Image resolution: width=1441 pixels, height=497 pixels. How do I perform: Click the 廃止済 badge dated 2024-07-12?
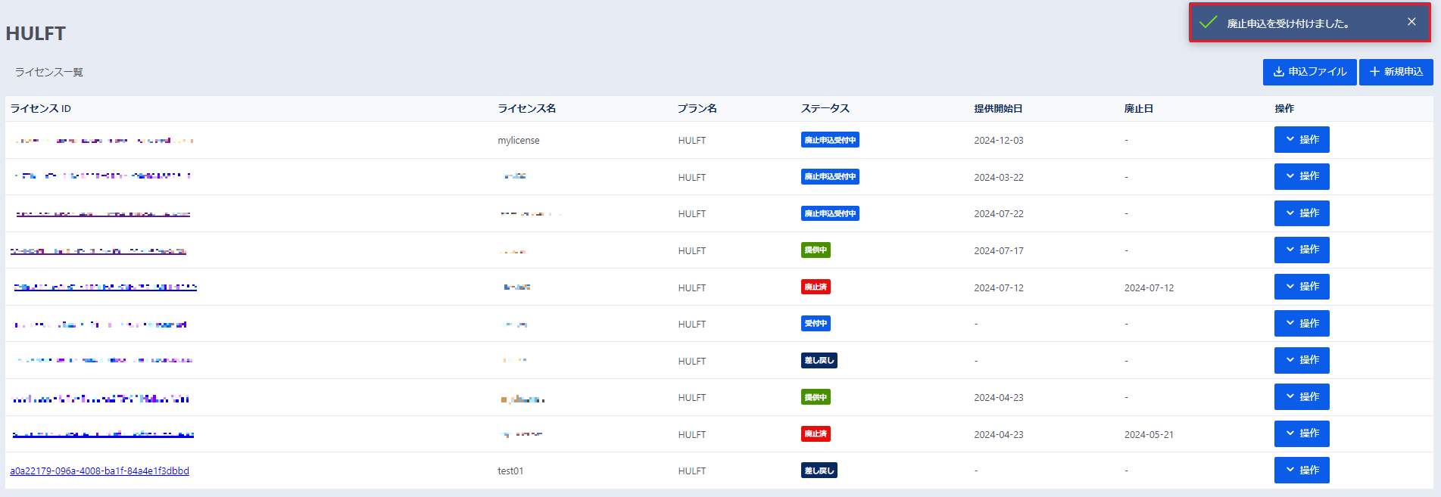click(x=816, y=287)
